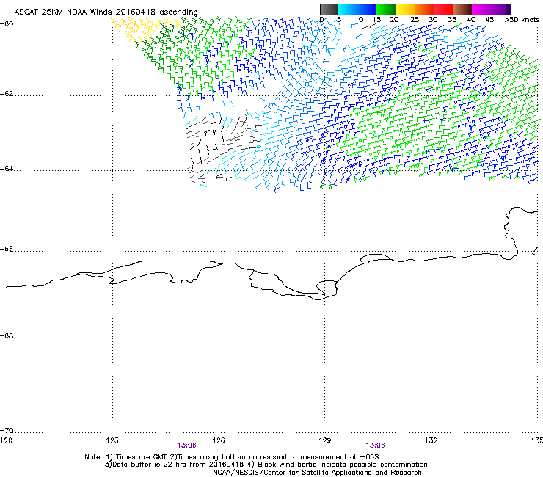Image resolution: width=543 pixels, height=477 pixels.
Task: Click the magenta 40-45 knots legend swatch
Action: (481, 9)
